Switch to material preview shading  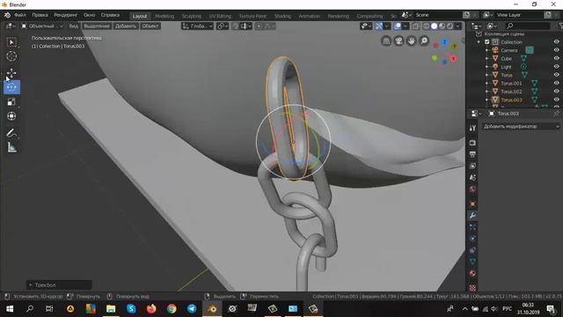click(442, 26)
